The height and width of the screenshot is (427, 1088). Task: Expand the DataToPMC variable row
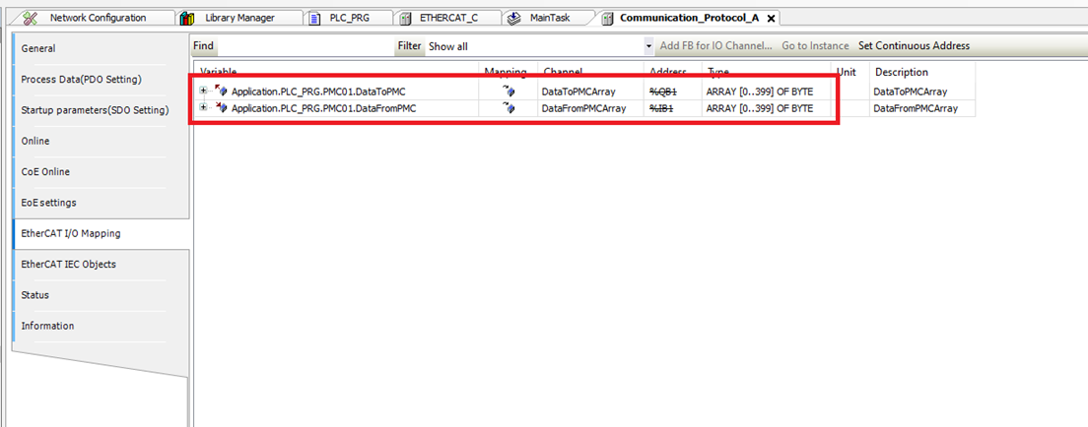204,91
